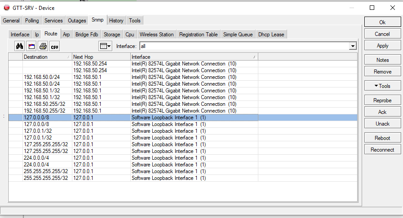
Task: Select the Snmp tab
Action: [x=97, y=20]
